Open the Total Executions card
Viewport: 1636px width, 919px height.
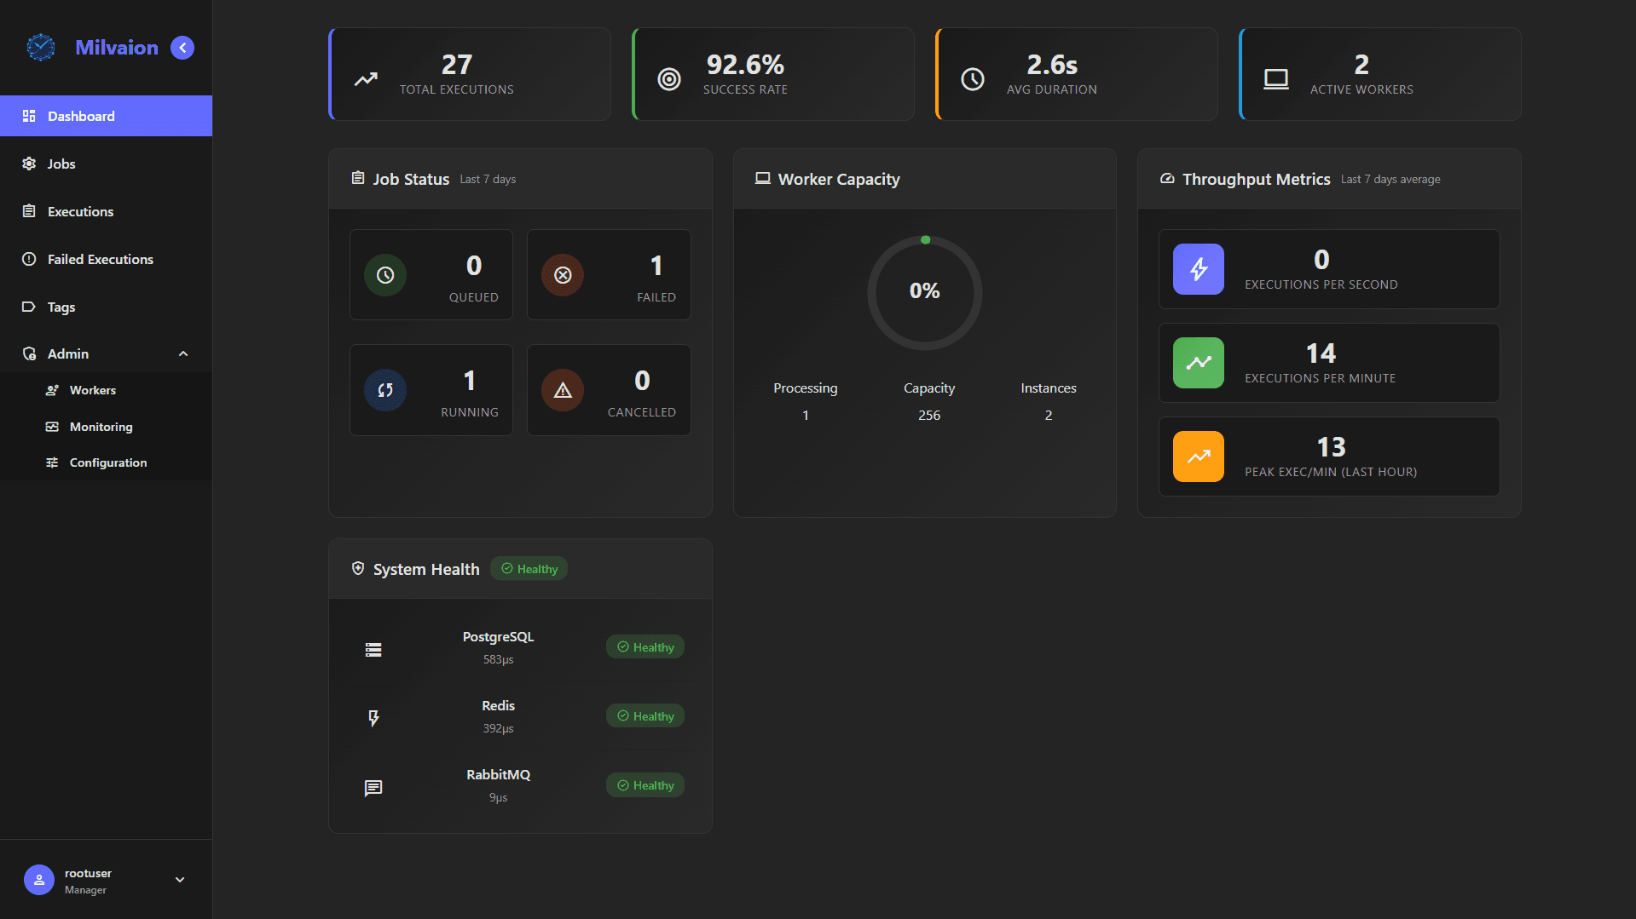coord(469,73)
